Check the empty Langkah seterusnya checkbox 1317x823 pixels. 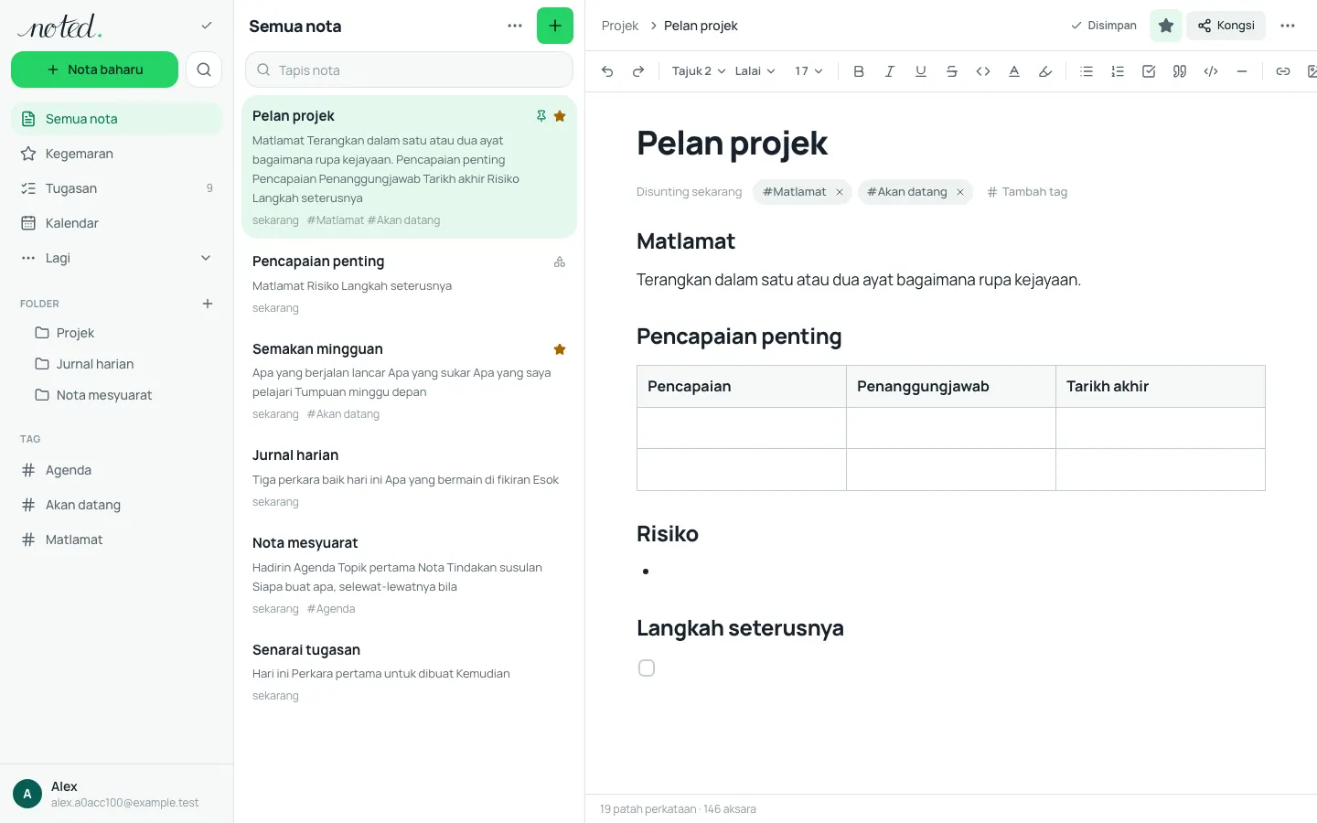pos(647,668)
